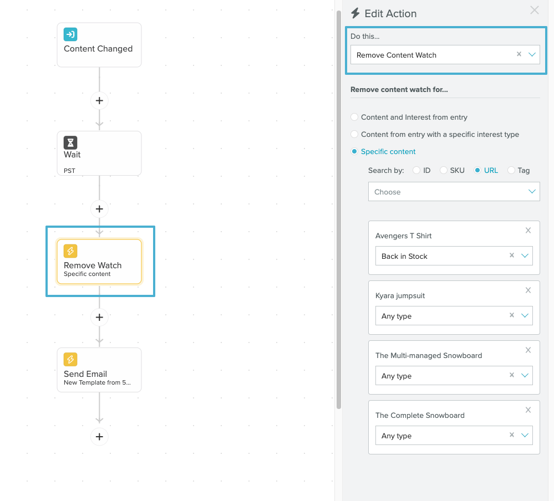
Task: Clear the Remove Content Watch selection
Action: [x=519, y=54]
